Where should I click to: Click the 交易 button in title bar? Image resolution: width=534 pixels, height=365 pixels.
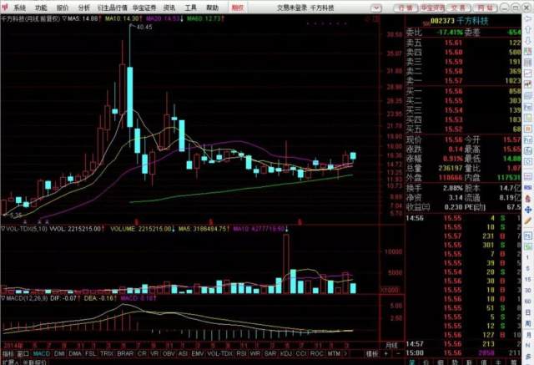458,8
